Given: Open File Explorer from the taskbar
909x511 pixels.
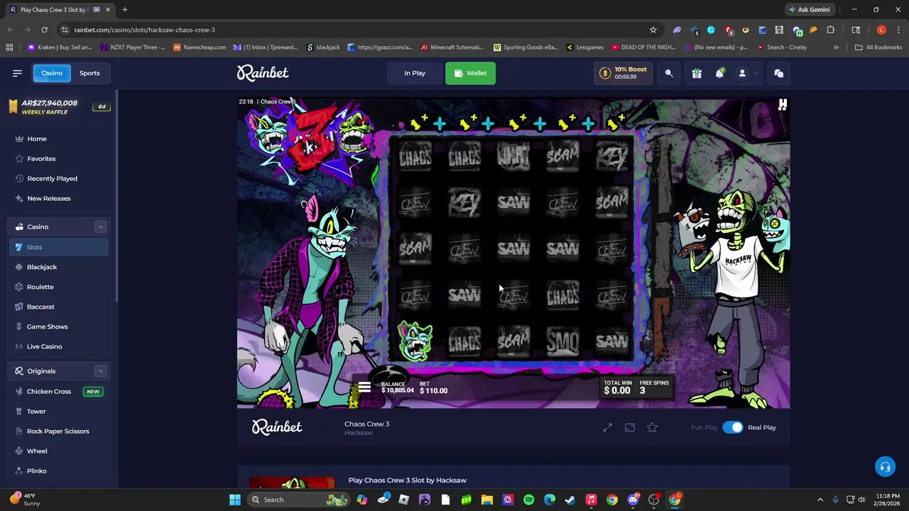Looking at the screenshot, I should click(487, 500).
